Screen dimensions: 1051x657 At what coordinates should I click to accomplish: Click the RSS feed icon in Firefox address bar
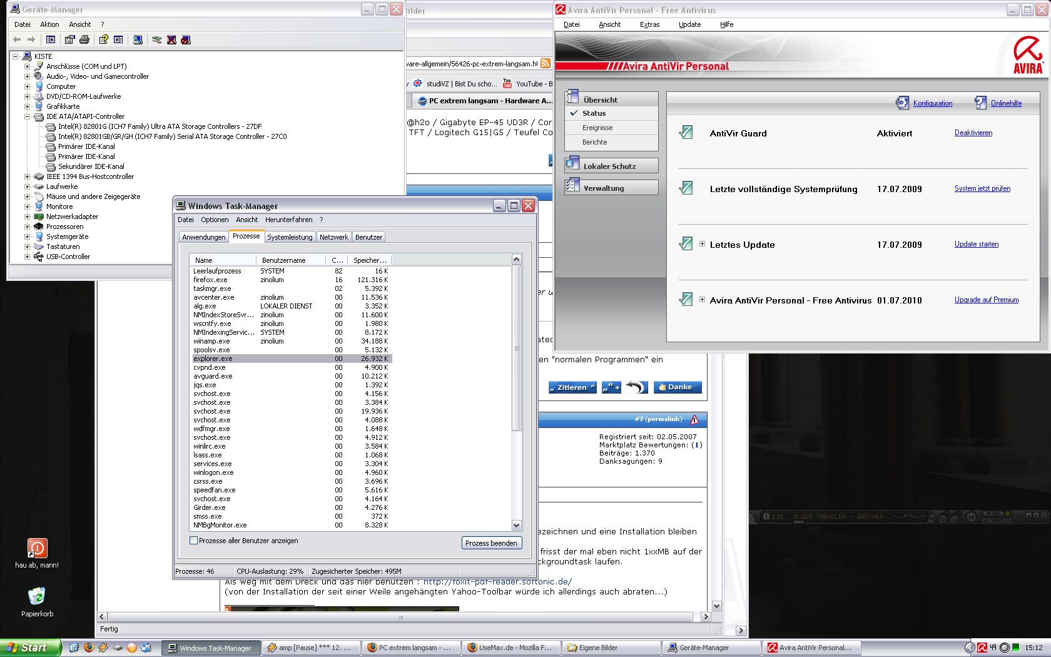(x=546, y=64)
